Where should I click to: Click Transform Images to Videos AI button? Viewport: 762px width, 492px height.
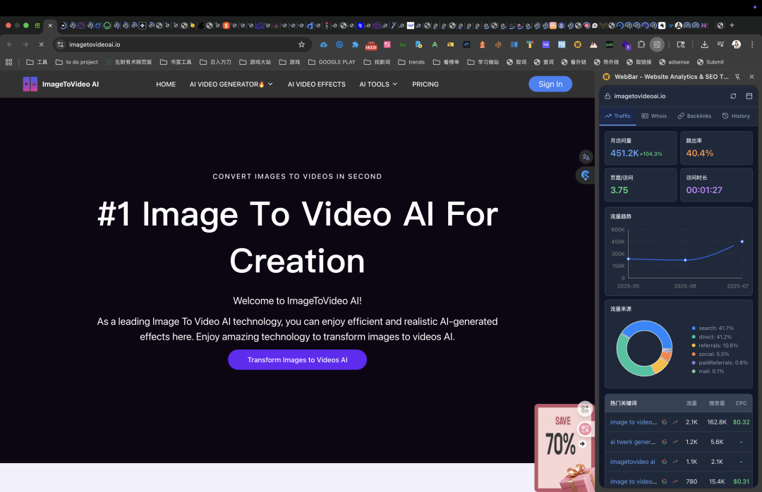(298, 360)
